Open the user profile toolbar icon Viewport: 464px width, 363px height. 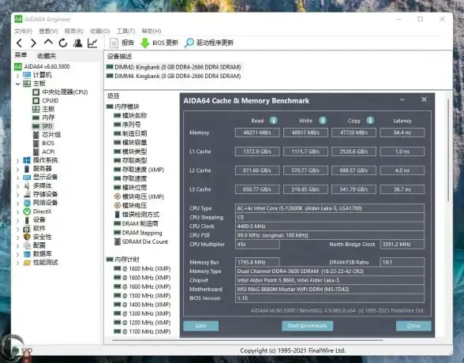78,43
